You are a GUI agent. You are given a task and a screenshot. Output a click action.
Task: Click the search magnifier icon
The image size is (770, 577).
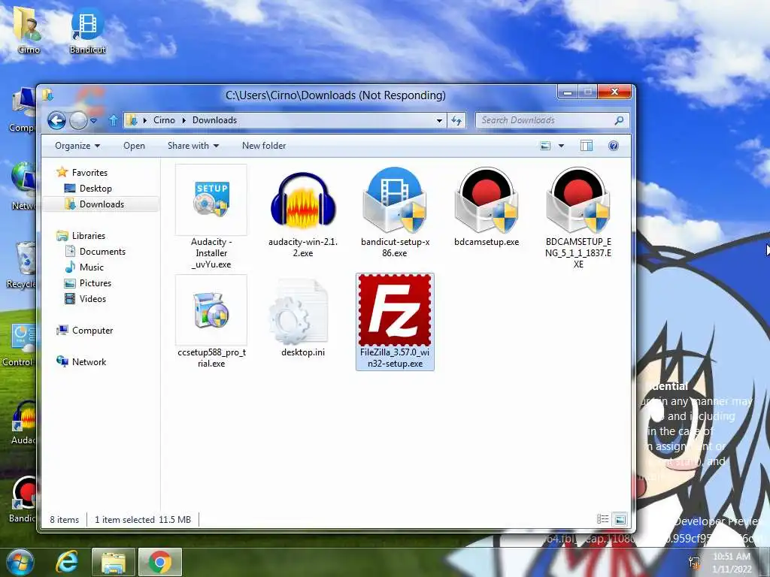(620, 120)
